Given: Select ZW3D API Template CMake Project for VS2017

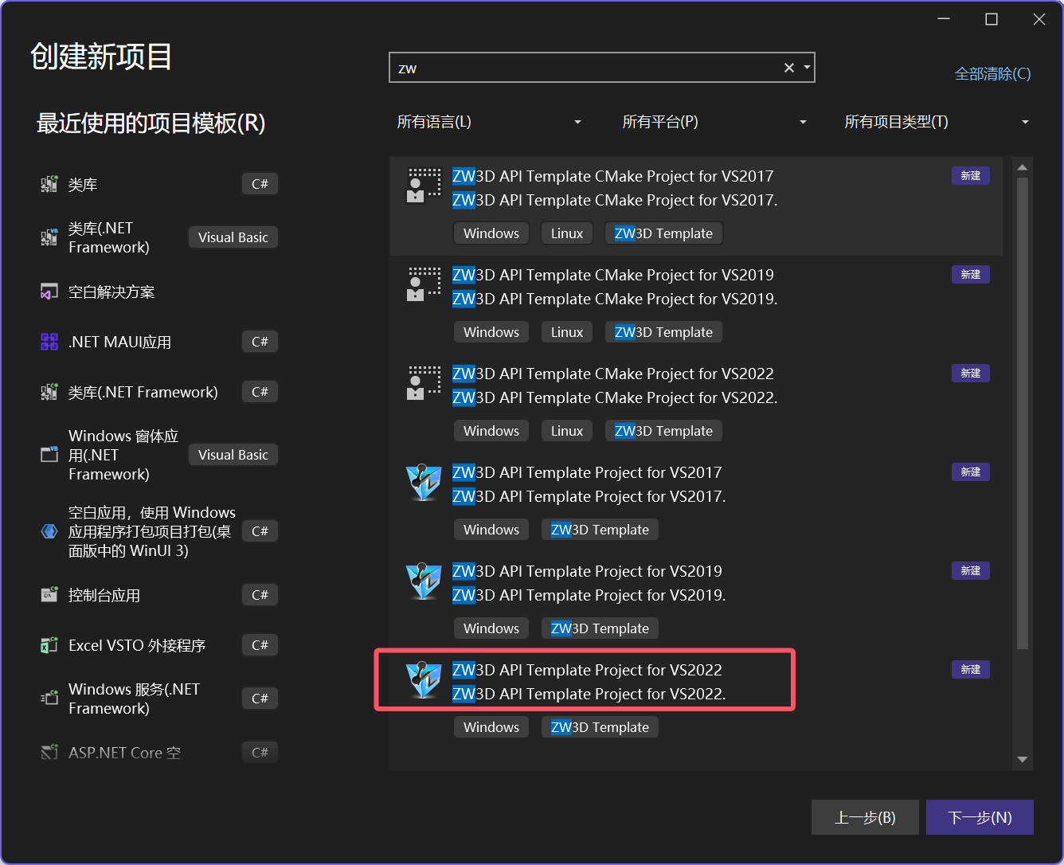Looking at the screenshot, I should (696, 205).
